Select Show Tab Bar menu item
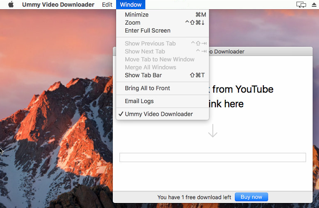The height and width of the screenshot is (208, 319). coord(162,75)
